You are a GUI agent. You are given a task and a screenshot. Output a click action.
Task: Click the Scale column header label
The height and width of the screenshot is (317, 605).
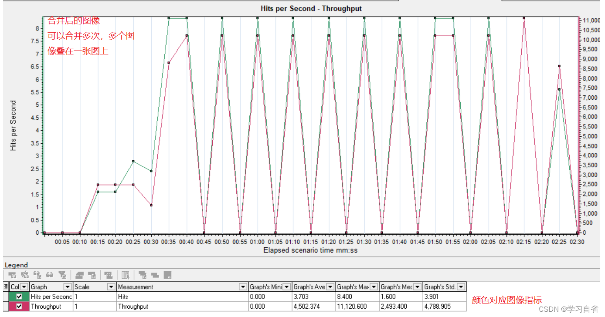(x=82, y=287)
